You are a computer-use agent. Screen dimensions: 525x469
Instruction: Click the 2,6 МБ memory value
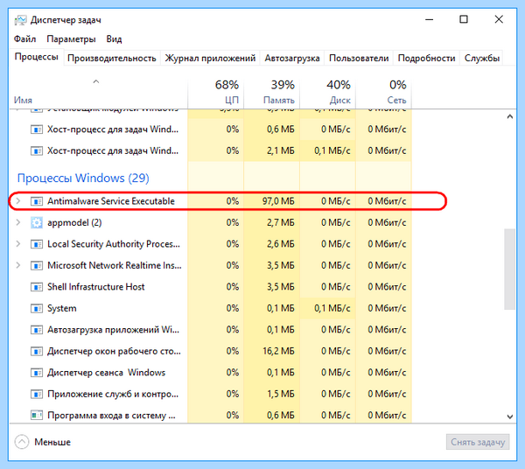pyautogui.click(x=281, y=244)
